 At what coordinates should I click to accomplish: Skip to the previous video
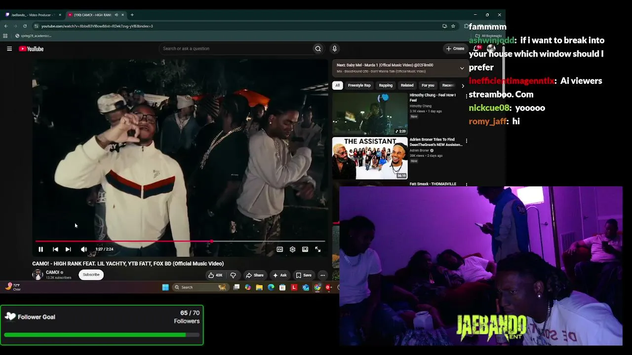click(x=55, y=249)
